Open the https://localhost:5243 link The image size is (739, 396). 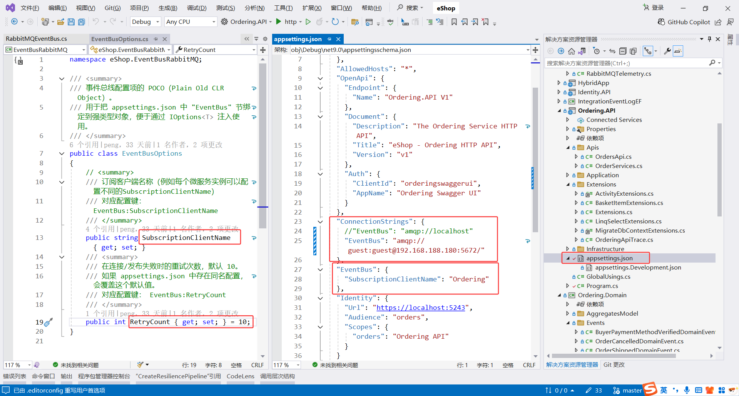click(x=421, y=308)
